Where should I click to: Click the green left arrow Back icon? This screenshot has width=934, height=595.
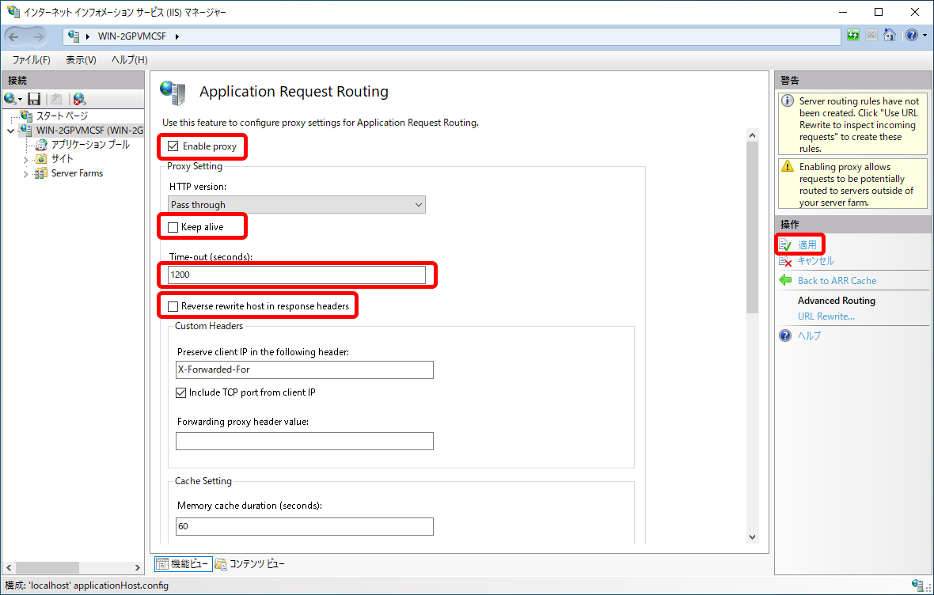pos(786,280)
